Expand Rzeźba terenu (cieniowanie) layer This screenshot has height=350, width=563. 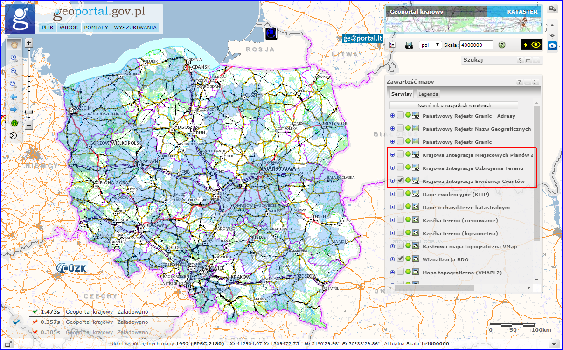click(392, 220)
